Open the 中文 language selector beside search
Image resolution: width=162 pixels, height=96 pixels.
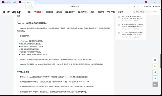pyautogui.click(x=156, y=12)
